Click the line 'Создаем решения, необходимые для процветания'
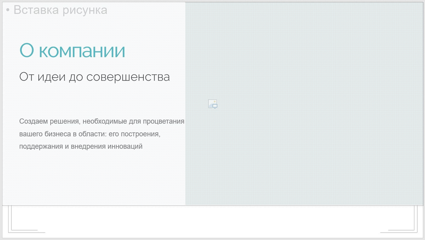The height and width of the screenshot is (240, 425). pos(102,122)
